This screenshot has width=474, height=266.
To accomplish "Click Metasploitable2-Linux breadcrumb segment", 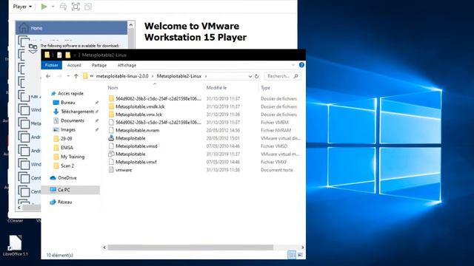I will (179, 76).
